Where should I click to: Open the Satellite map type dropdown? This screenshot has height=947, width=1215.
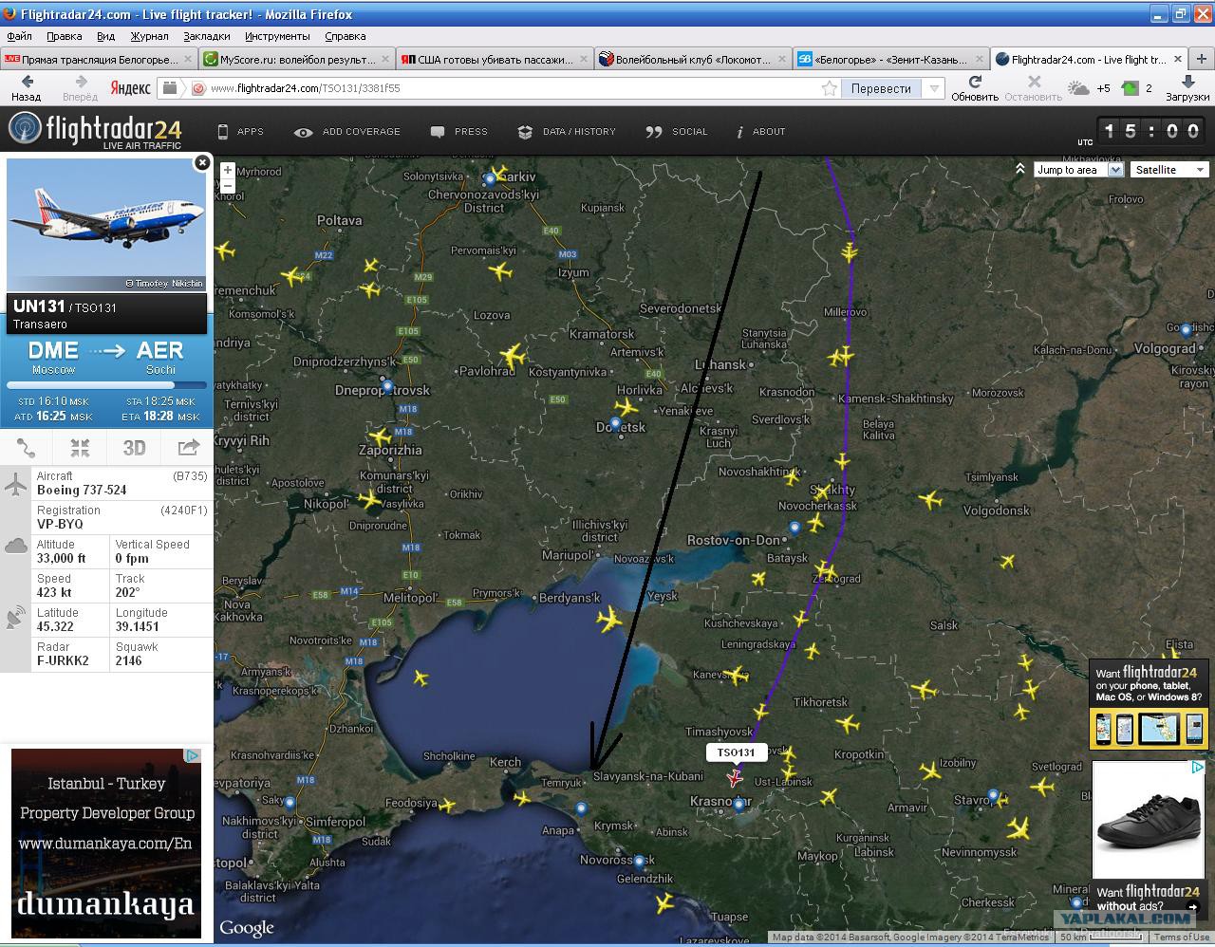click(1169, 170)
